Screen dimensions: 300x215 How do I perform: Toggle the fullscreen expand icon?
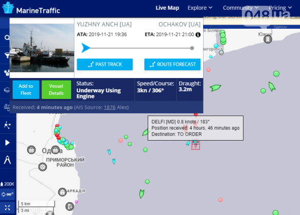tap(7, 208)
